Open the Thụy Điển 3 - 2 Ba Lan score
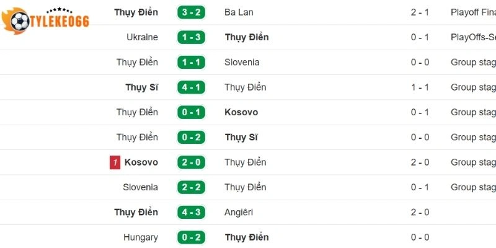Image resolution: width=496 pixels, height=248 pixels. (x=191, y=12)
